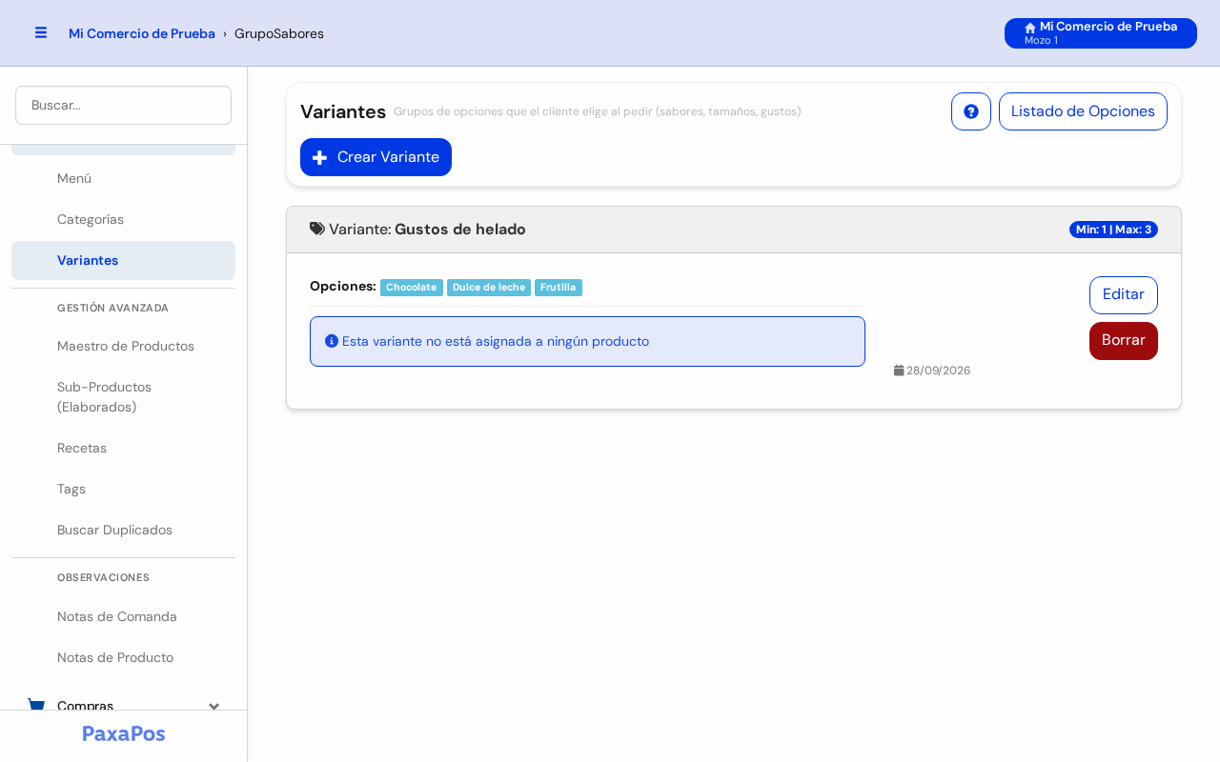This screenshot has width=1220, height=762.
Task: Click the GrupoSabores breadcrumb text
Action: pyautogui.click(x=279, y=33)
